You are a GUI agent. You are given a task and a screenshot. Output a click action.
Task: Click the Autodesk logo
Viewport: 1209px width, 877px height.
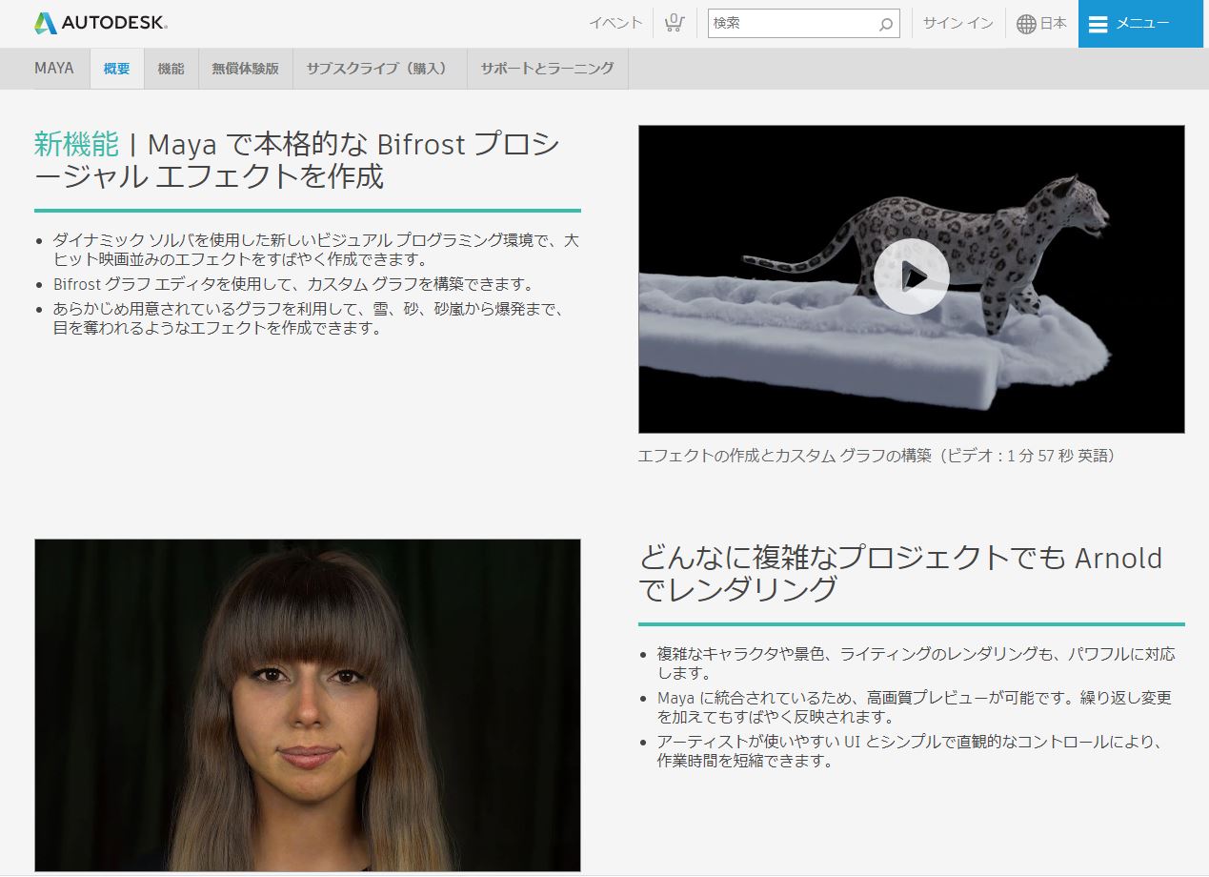click(x=100, y=23)
